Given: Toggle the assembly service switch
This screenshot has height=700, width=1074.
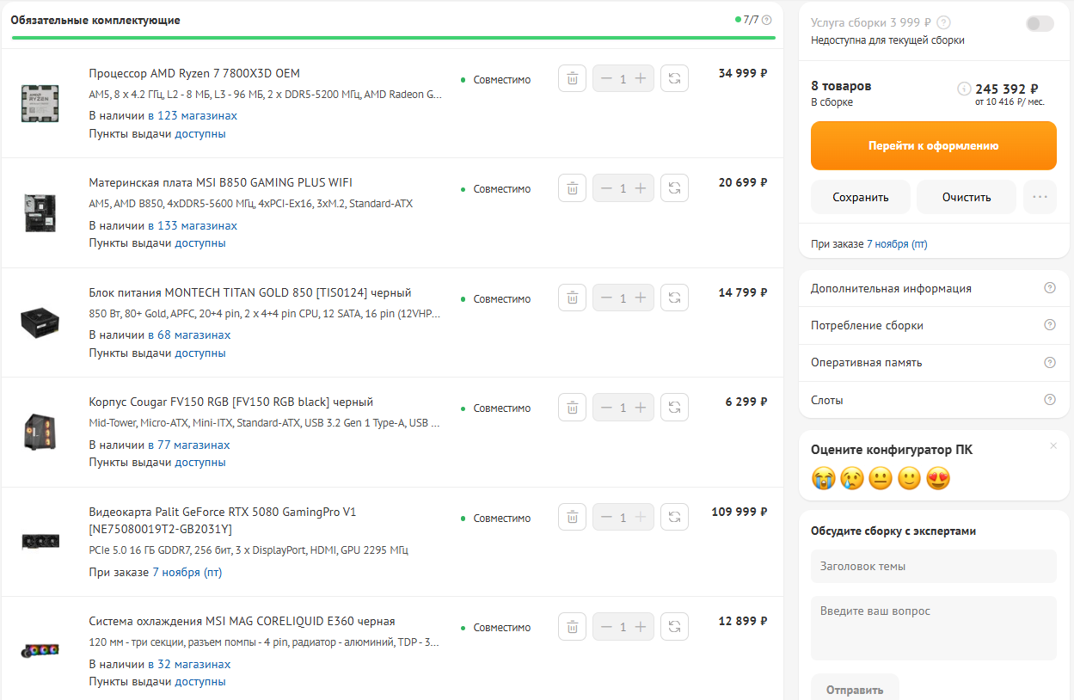Looking at the screenshot, I should point(1039,24).
